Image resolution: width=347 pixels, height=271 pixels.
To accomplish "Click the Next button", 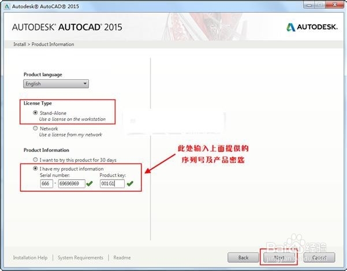I will pos(279,258).
